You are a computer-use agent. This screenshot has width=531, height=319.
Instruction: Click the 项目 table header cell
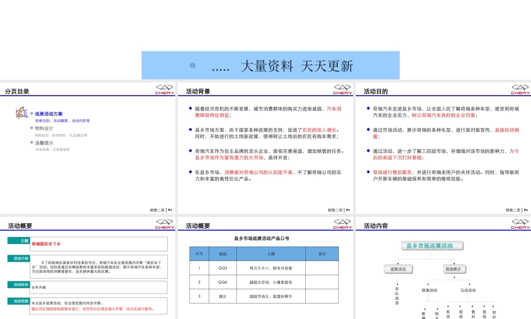222,254
